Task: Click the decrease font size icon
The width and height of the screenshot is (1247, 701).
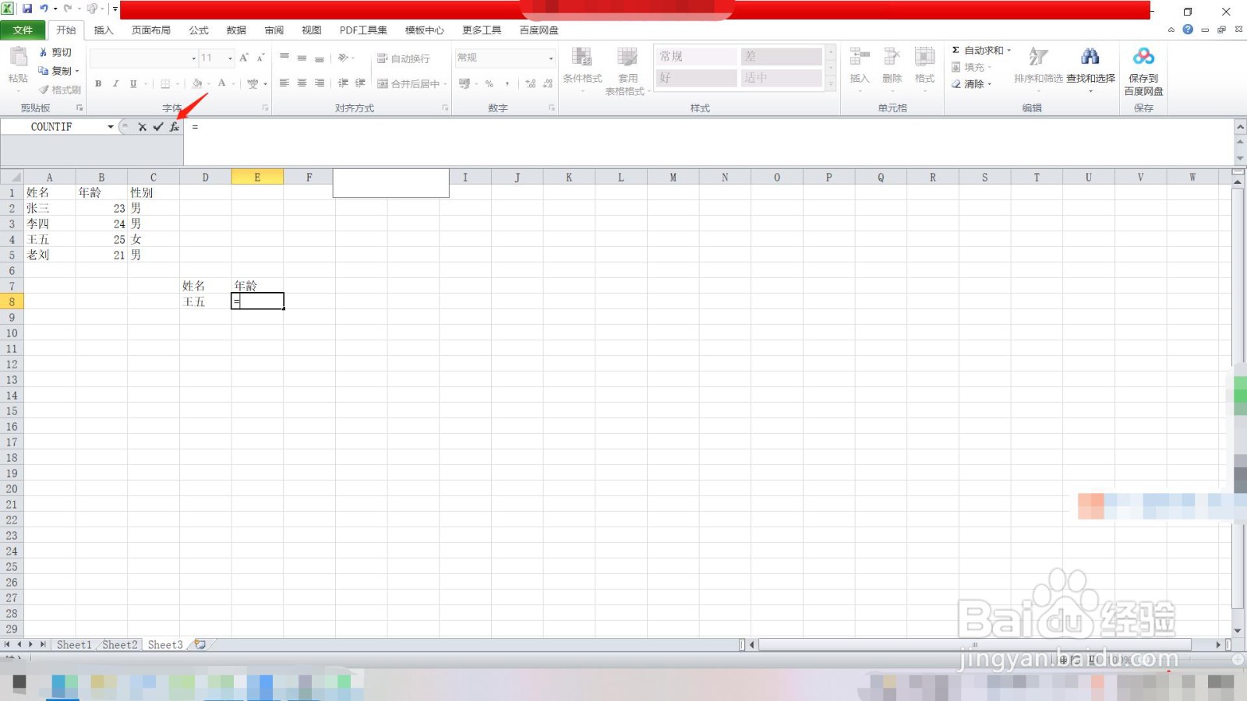Action: 260,58
